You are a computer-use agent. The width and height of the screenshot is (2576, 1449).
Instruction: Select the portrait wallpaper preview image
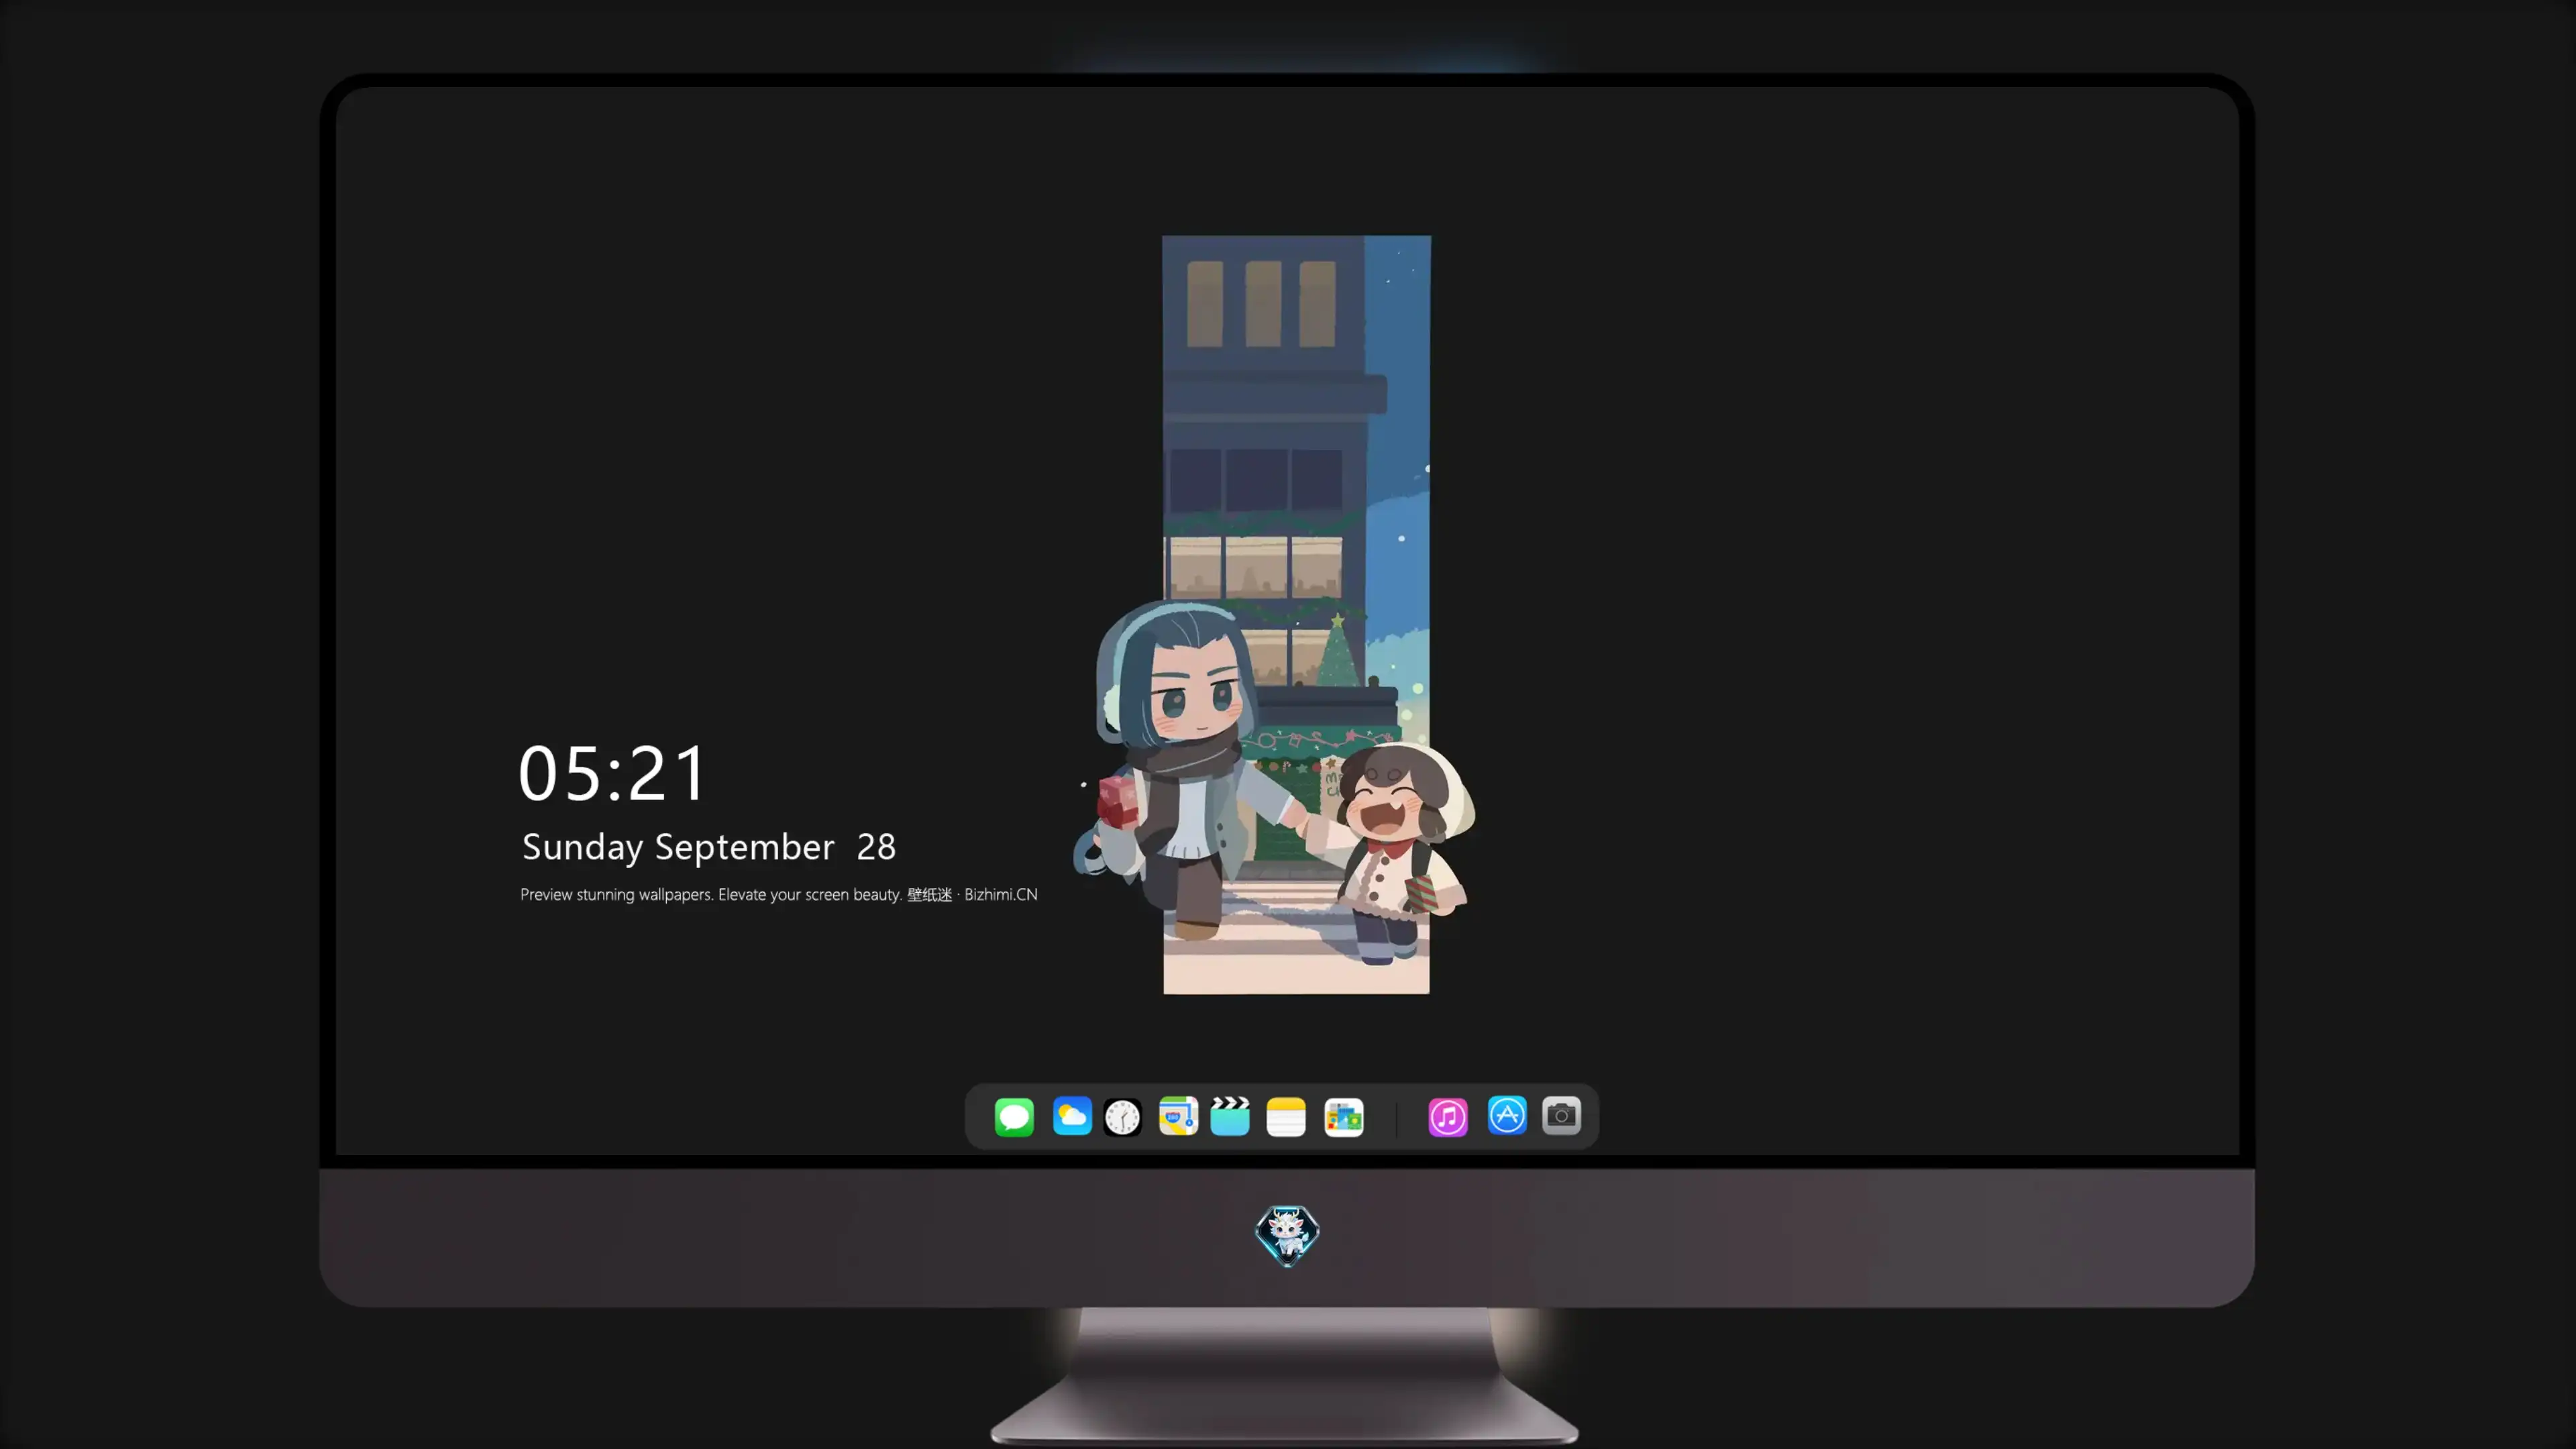[x=1296, y=615]
